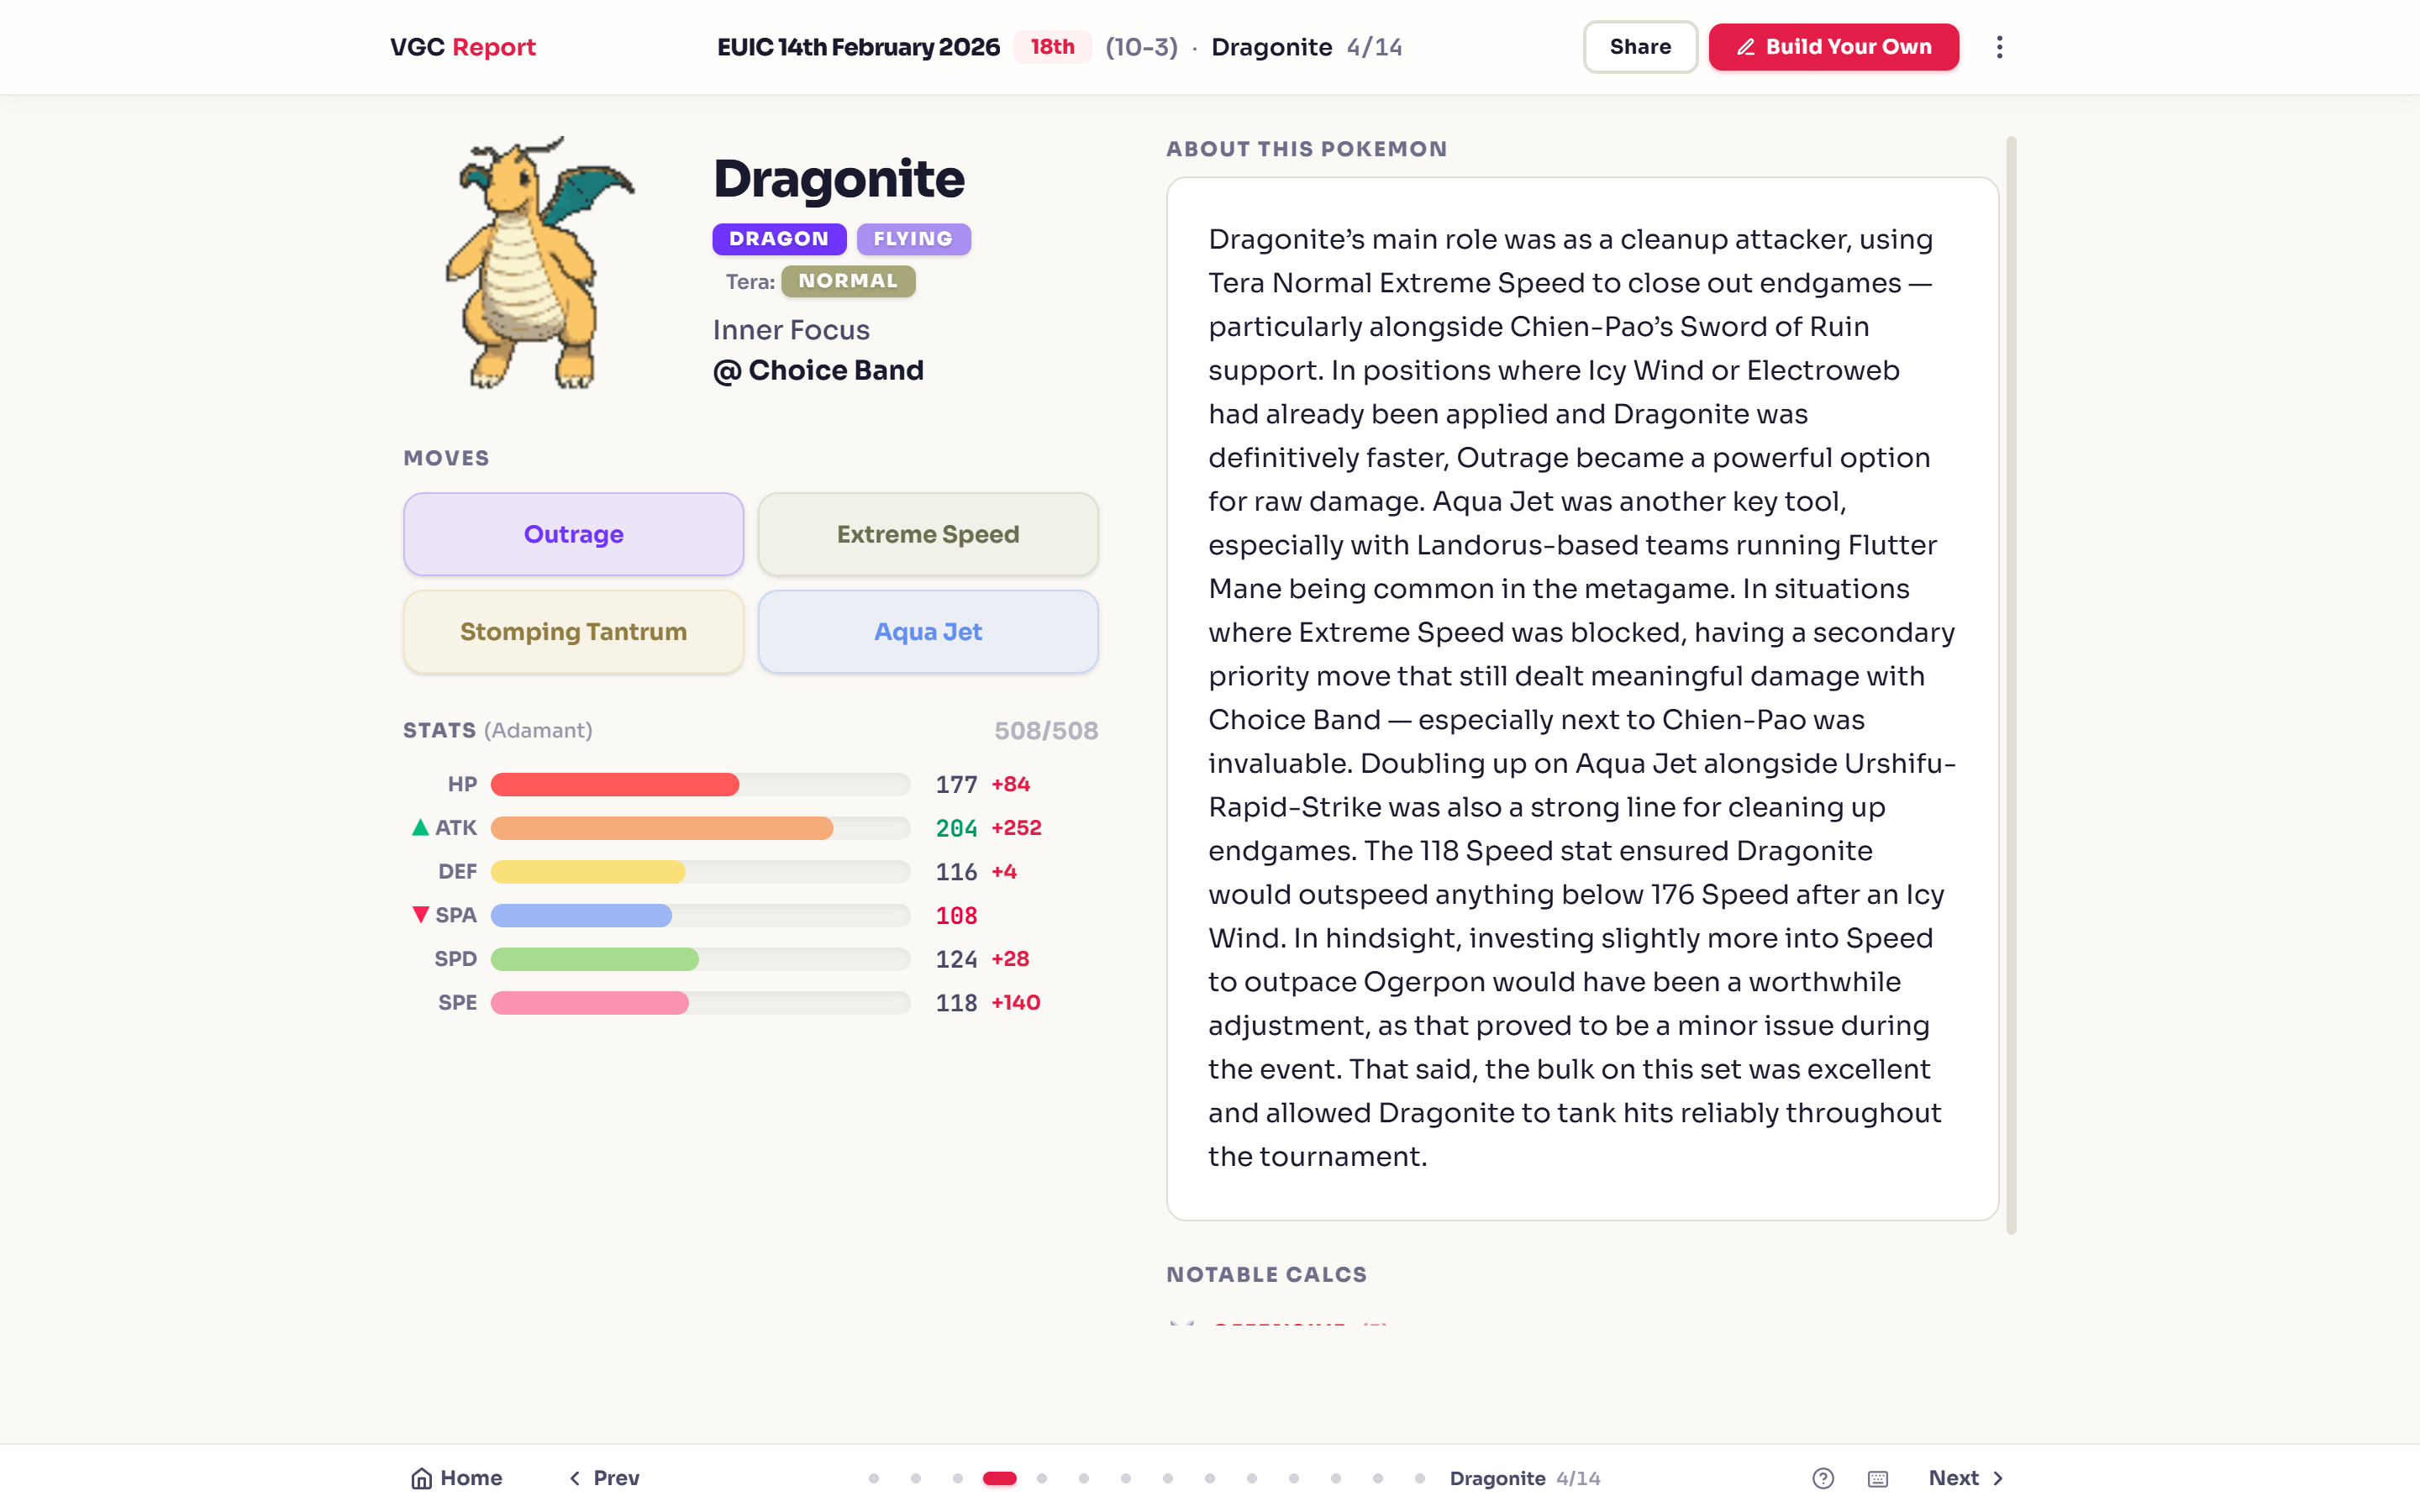
Task: Click the Tera Normal type badge
Action: [x=848, y=281]
